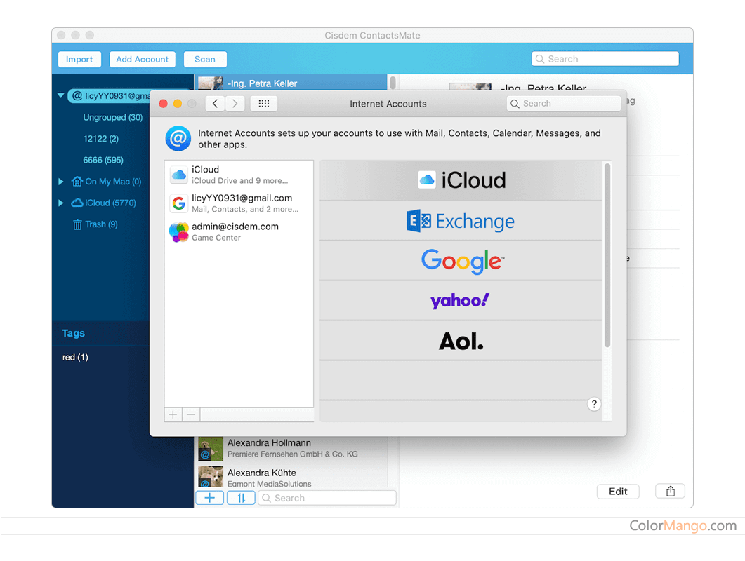Click the Add Account button
Viewport: 745px width, 561px height.
[142, 60]
